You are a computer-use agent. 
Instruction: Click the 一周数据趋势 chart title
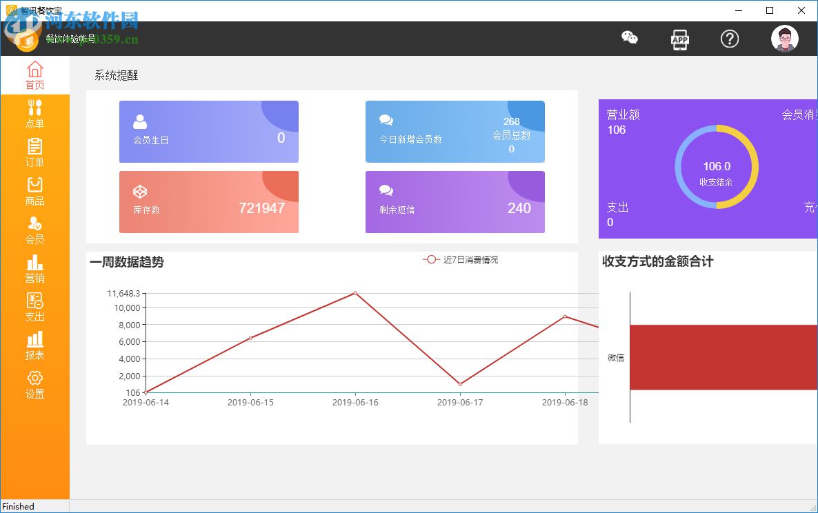coord(127,262)
